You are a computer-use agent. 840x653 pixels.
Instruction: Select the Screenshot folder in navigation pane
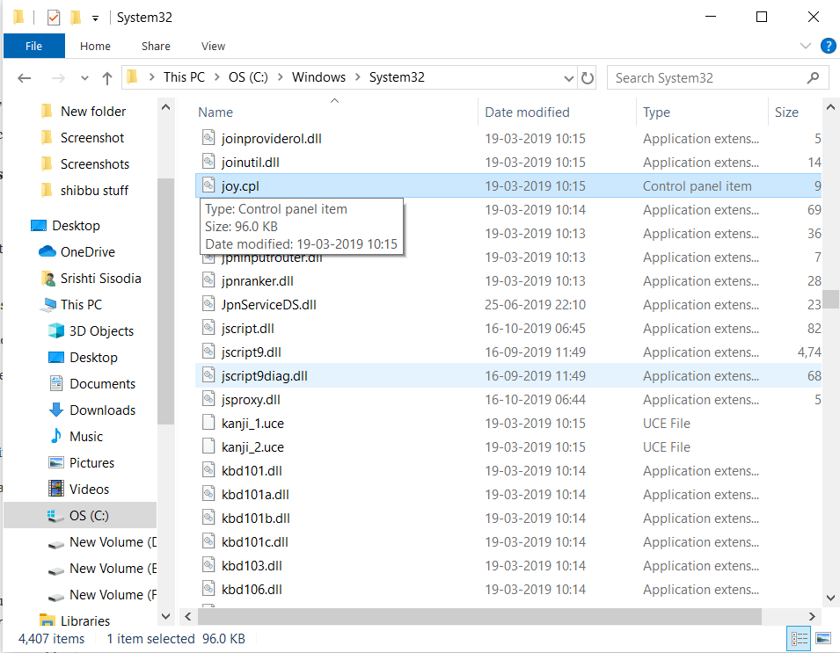(92, 138)
